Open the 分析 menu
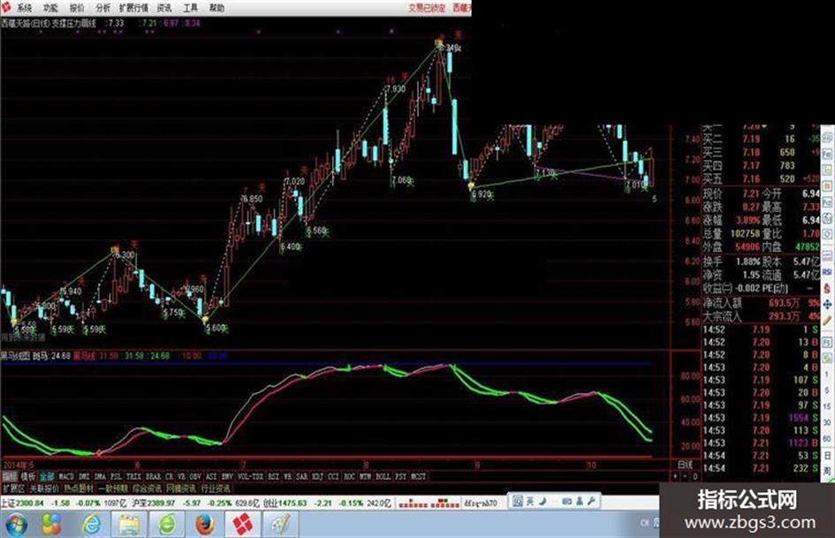835x538 pixels. click(102, 7)
